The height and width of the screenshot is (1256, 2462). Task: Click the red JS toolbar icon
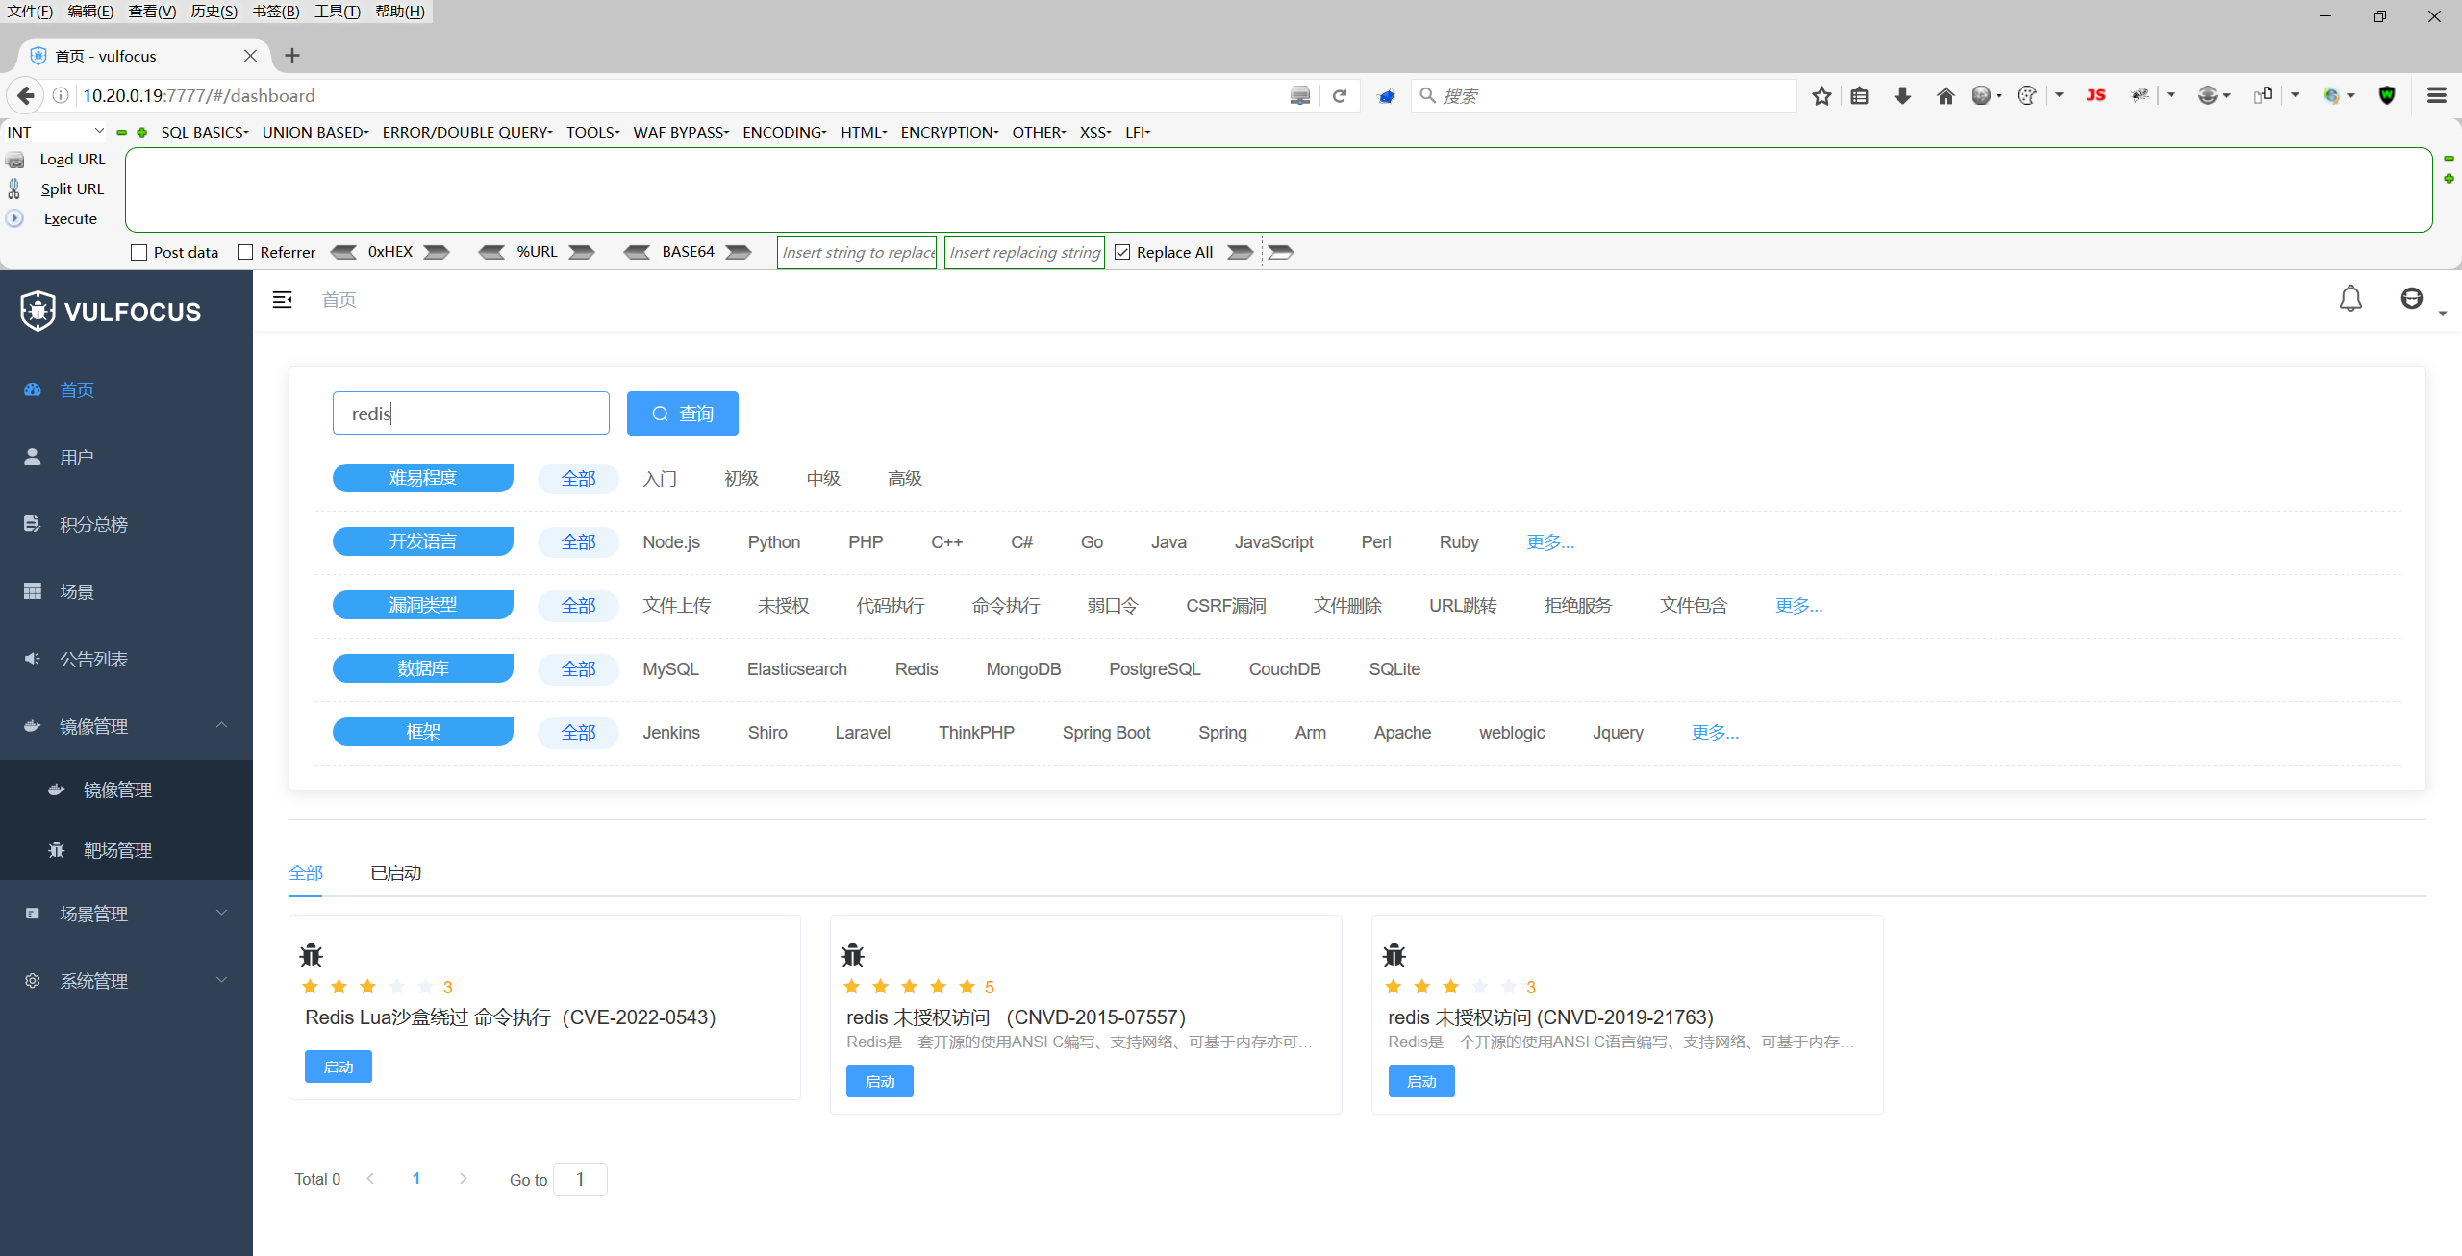pos(2097,95)
